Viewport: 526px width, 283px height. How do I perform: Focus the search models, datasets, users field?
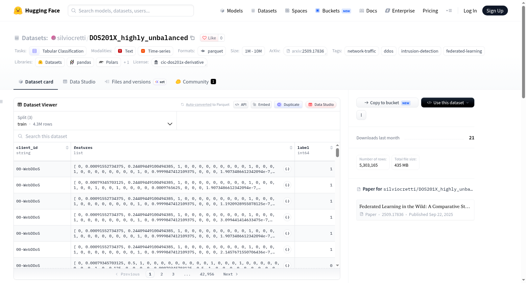131,11
